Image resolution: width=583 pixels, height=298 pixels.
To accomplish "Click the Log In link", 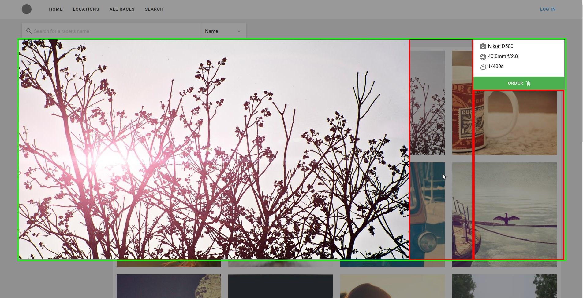I will pyautogui.click(x=547, y=9).
